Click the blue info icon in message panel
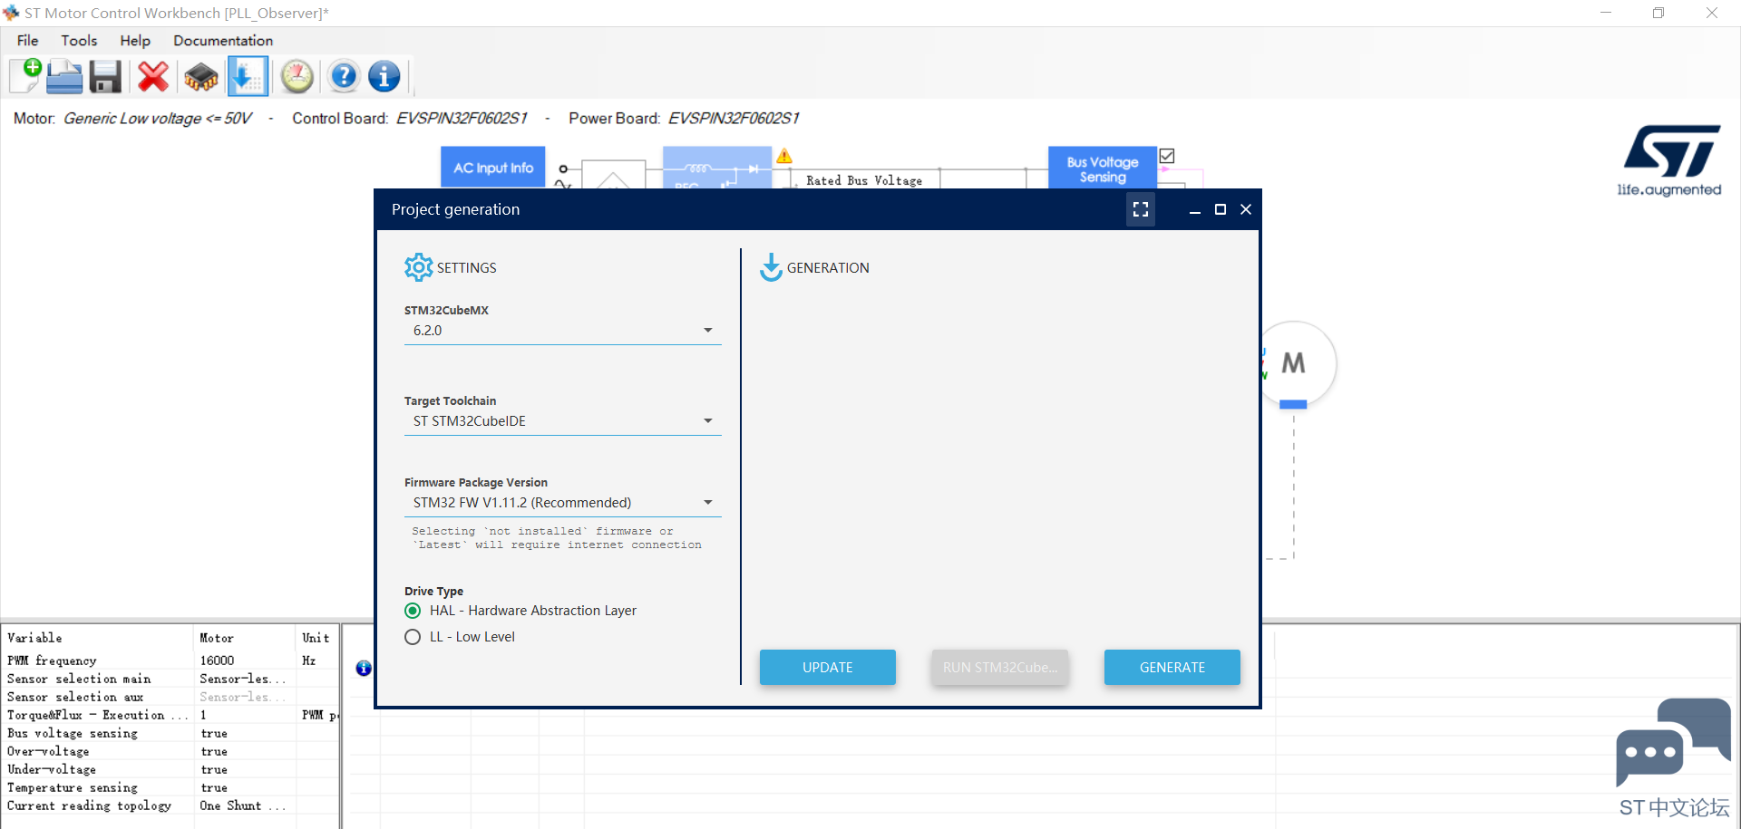 [364, 668]
